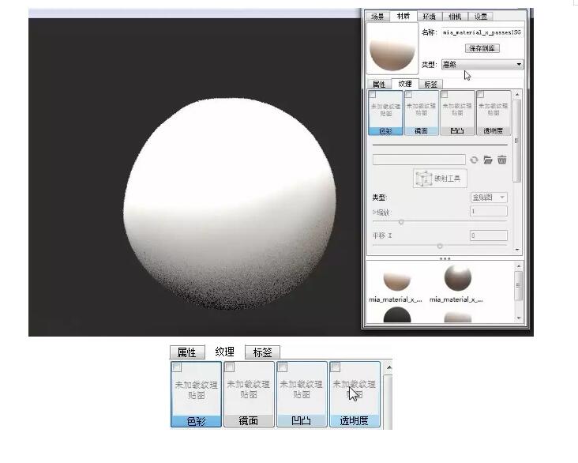Click the 名称 material name field
The height and width of the screenshot is (463, 578).
click(x=482, y=32)
